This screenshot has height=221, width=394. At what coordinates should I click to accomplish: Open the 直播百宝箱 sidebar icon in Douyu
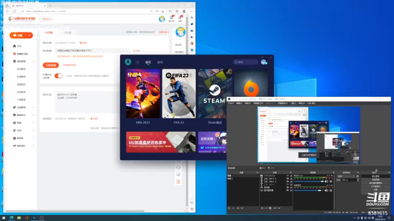14,54
